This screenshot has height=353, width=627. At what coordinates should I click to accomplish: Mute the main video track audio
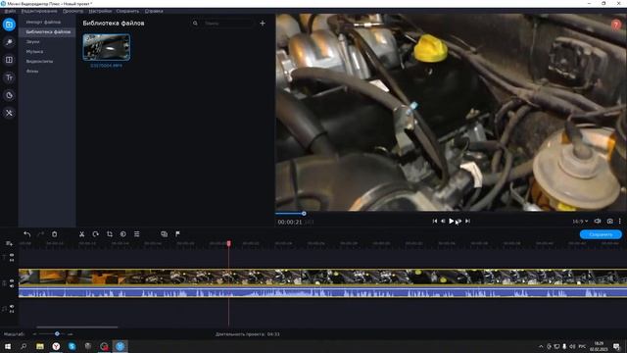(x=12, y=285)
